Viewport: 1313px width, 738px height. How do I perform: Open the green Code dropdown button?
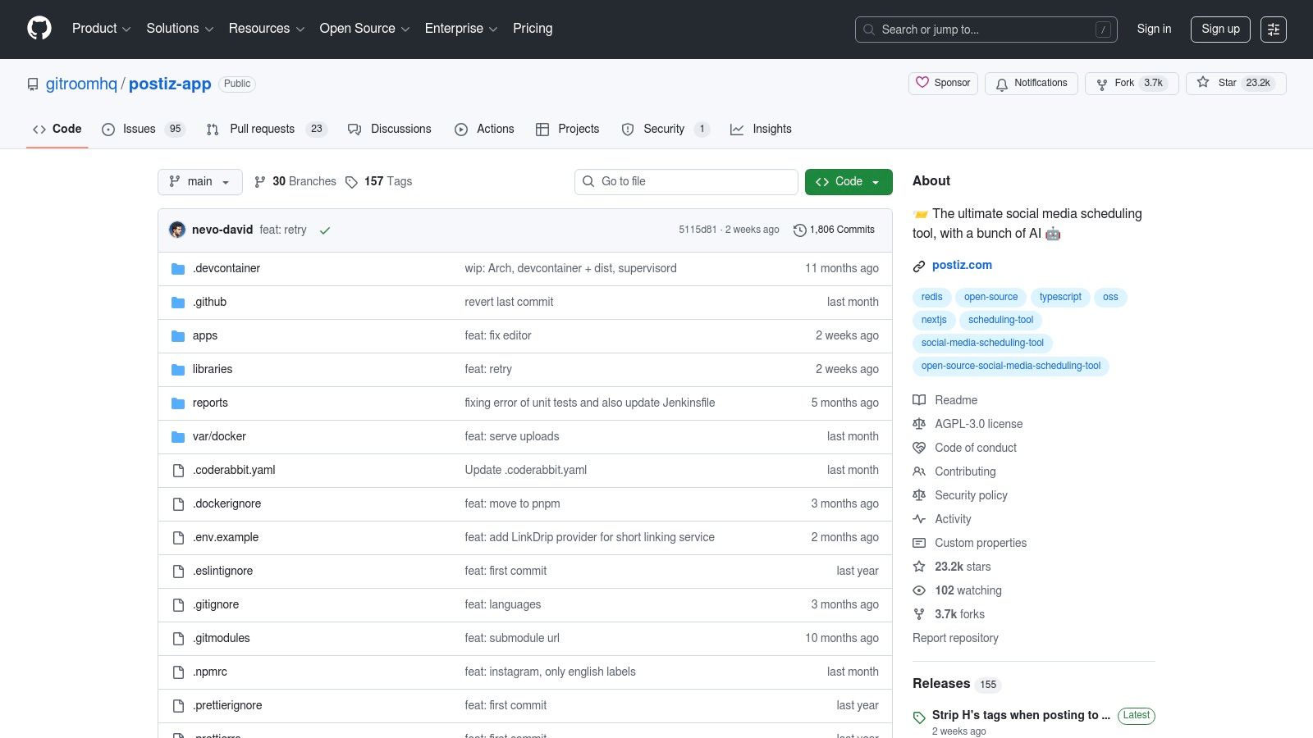tap(849, 182)
